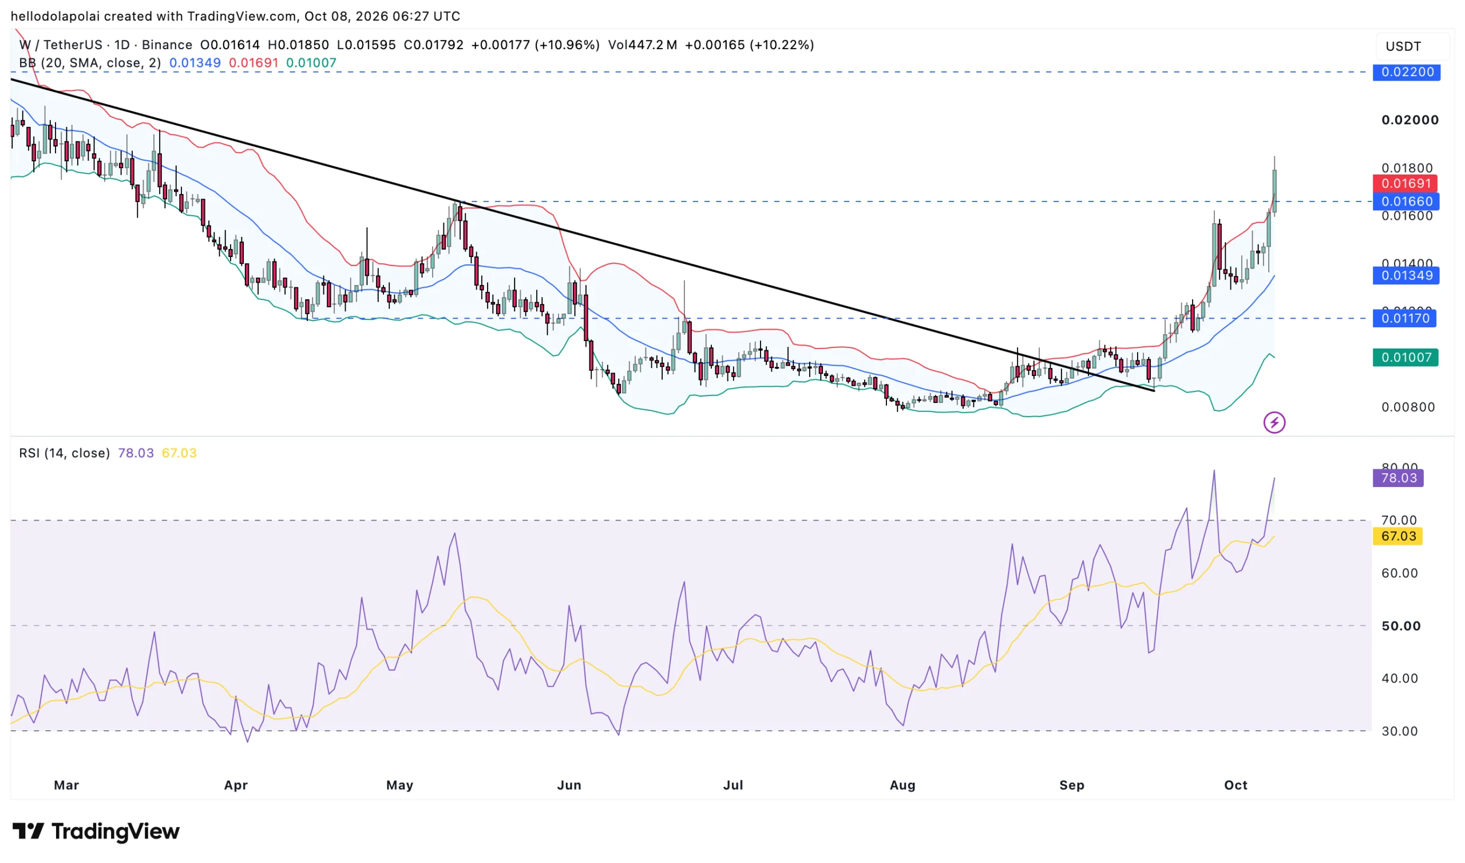Click the 0.02000 price axis label
This screenshot has width=1465, height=863.
pos(1411,120)
